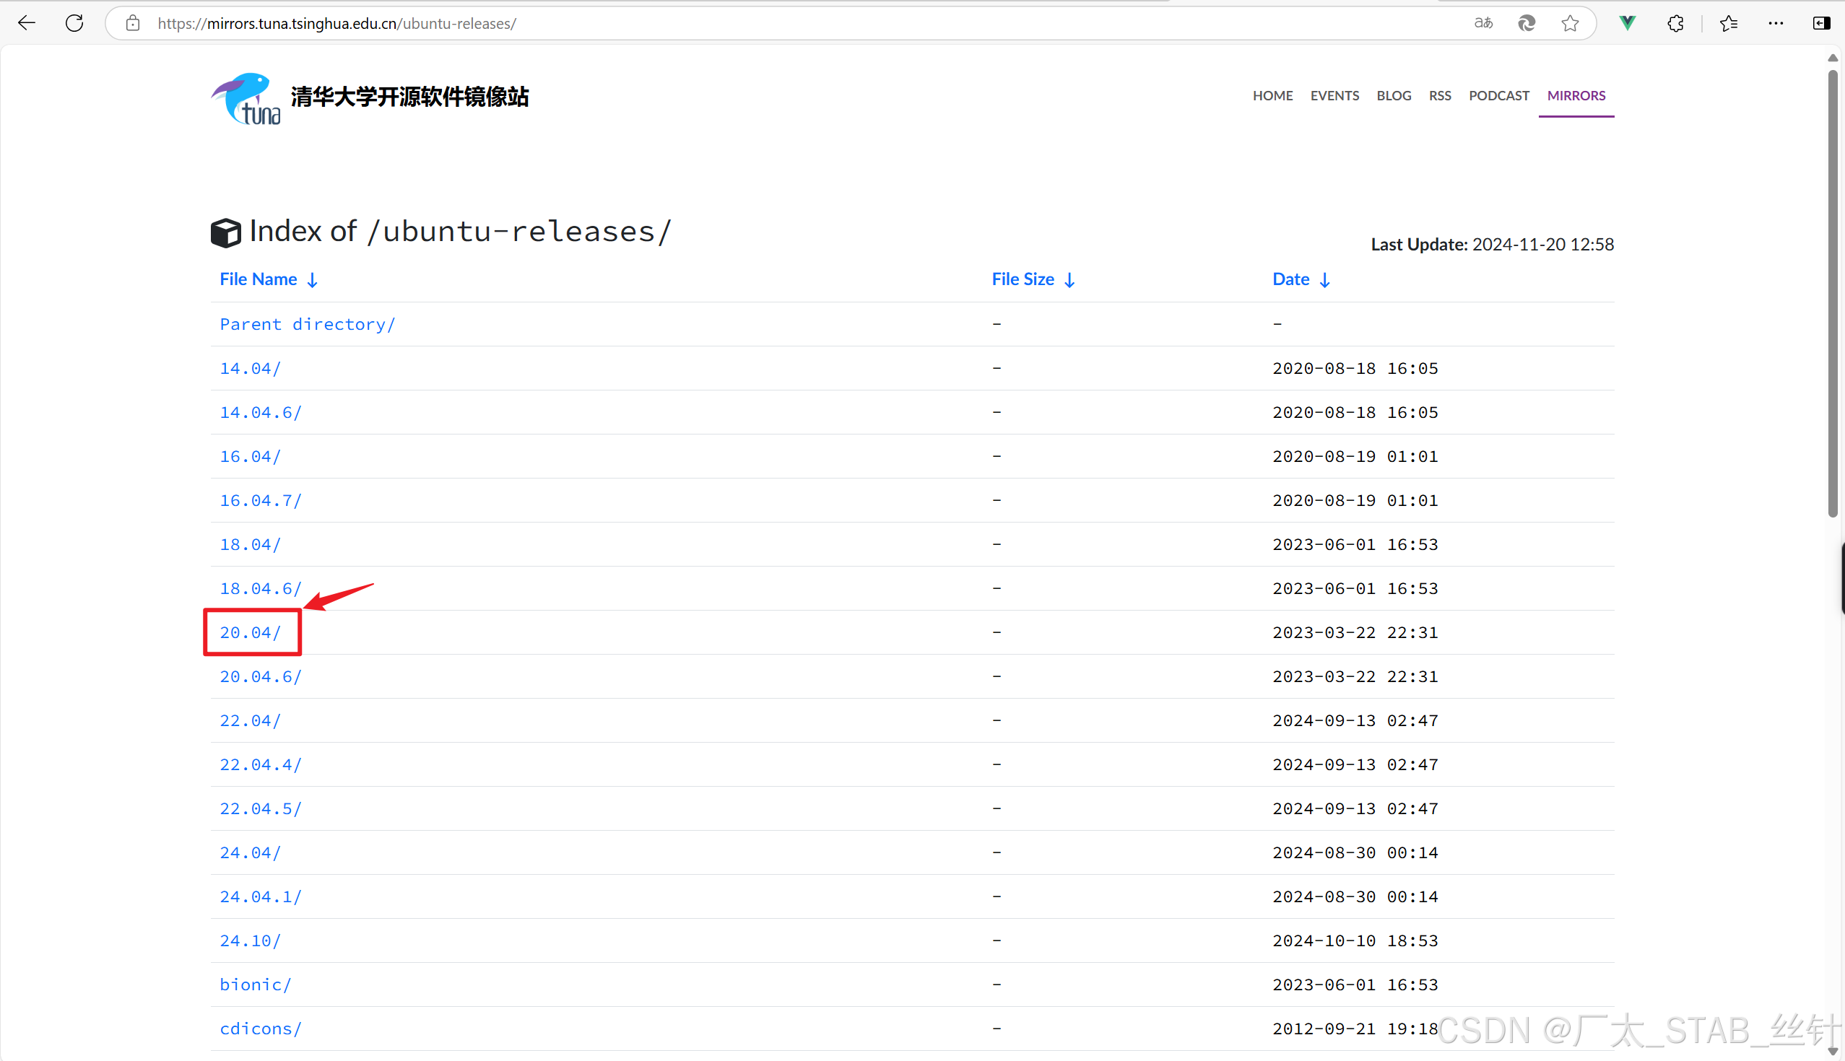The height and width of the screenshot is (1061, 1845).
Task: Open the translate page icon
Action: click(x=1482, y=23)
